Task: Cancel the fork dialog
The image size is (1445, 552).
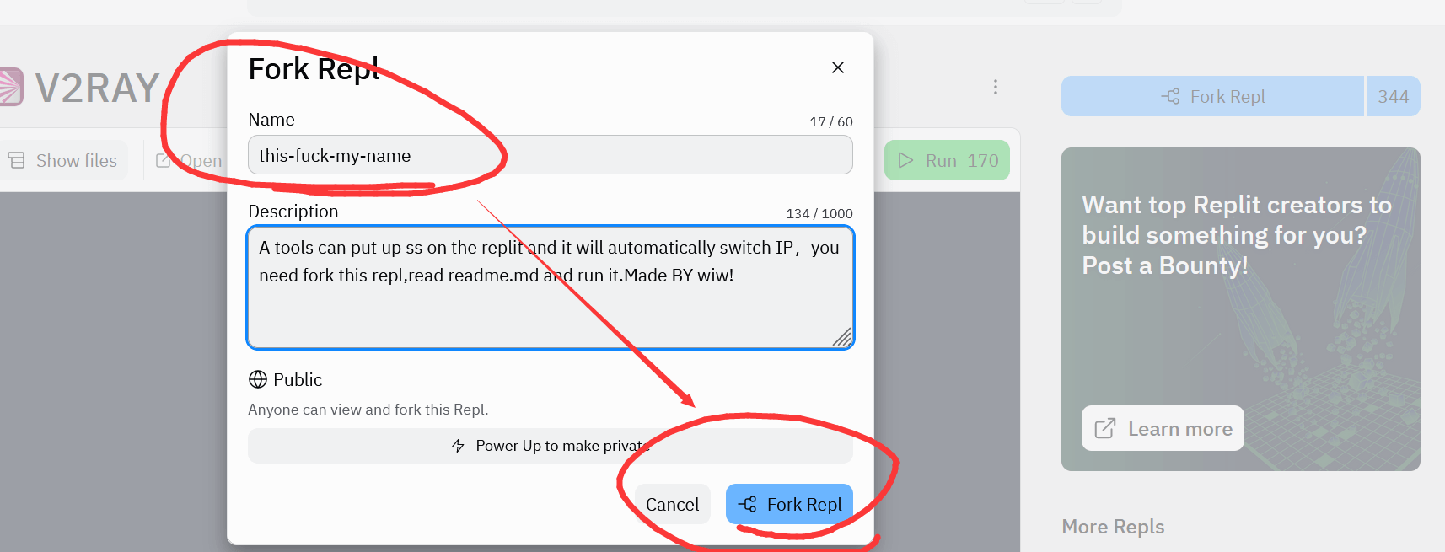Action: pos(672,504)
